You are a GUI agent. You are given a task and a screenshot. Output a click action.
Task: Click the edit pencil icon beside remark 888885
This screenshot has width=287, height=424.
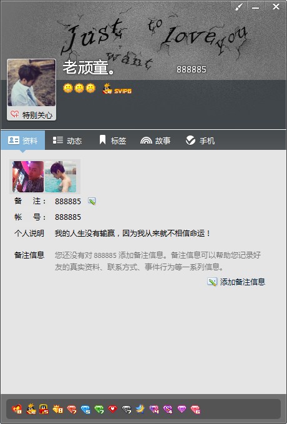coord(92,201)
